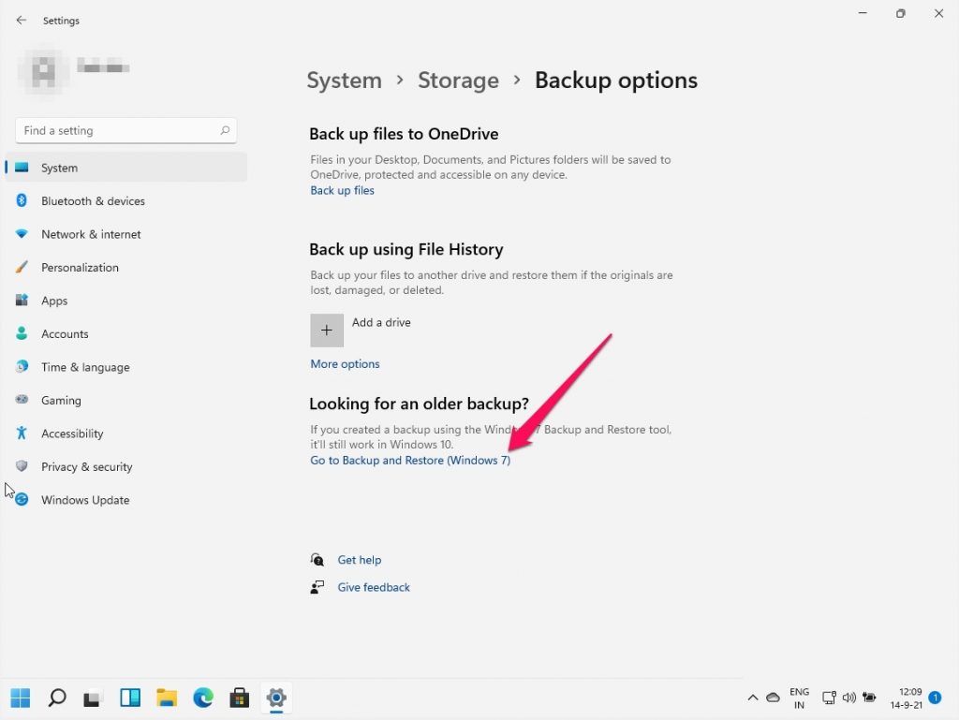Click the Give feedback icon

[x=318, y=587]
